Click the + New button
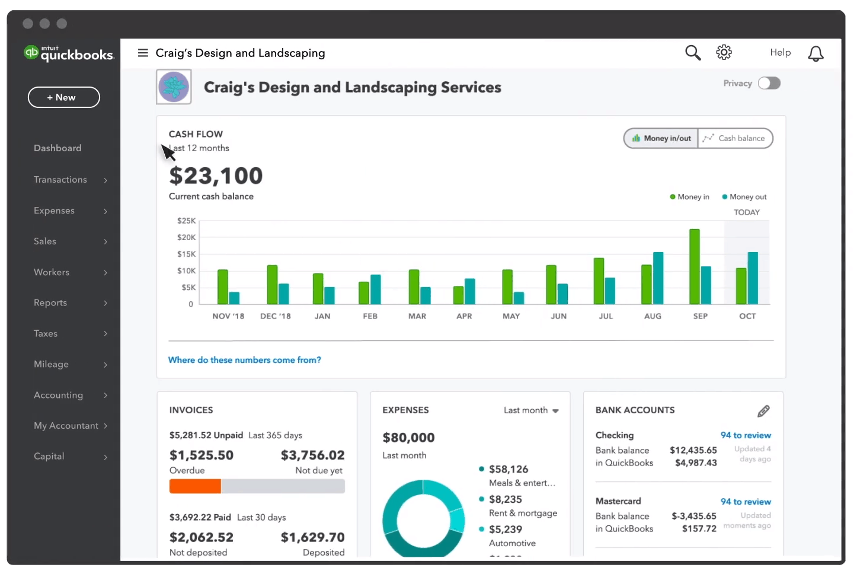Viewport: 857px width, 574px height. pos(63,97)
